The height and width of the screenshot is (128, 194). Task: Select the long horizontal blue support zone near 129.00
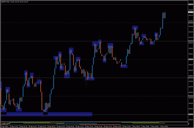coord(47,114)
